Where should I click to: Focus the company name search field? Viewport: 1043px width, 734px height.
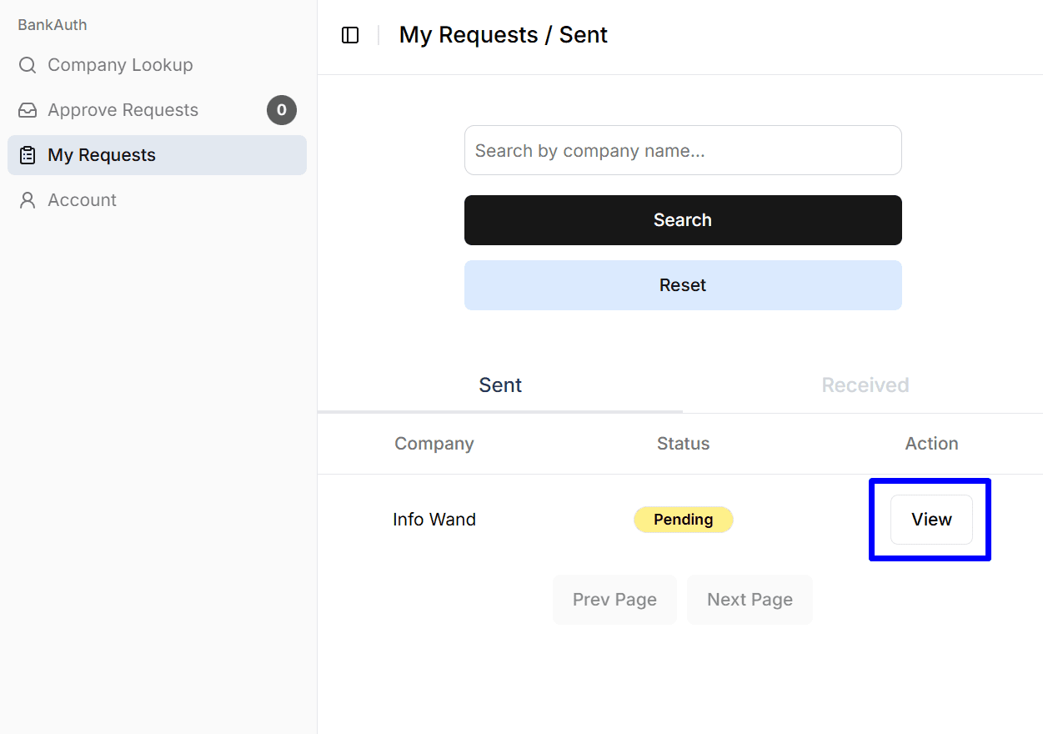click(683, 150)
